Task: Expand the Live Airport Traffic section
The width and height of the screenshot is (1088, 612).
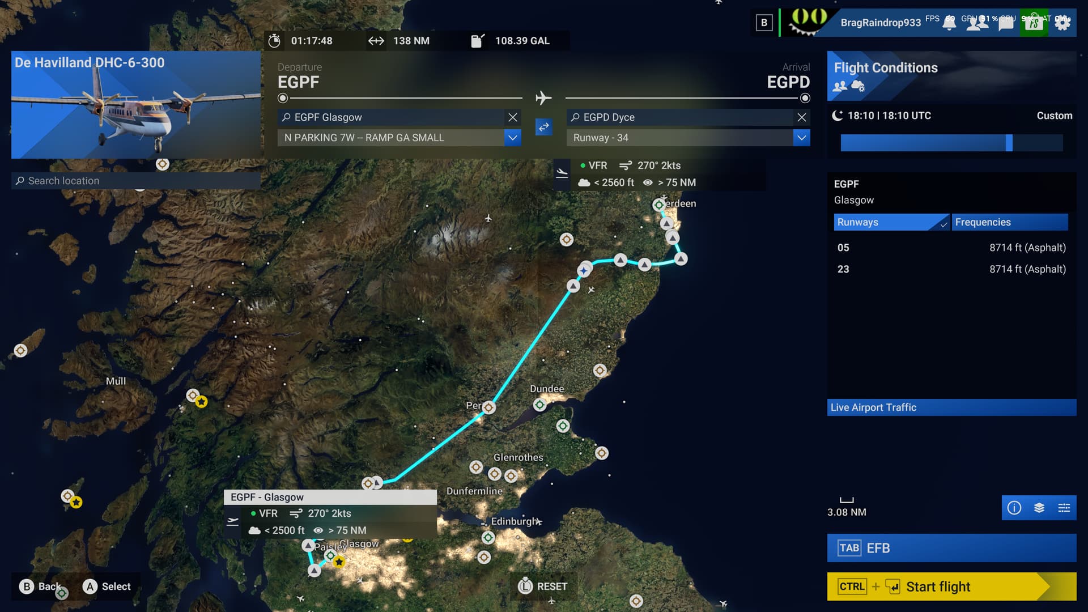Action: pyautogui.click(x=951, y=407)
